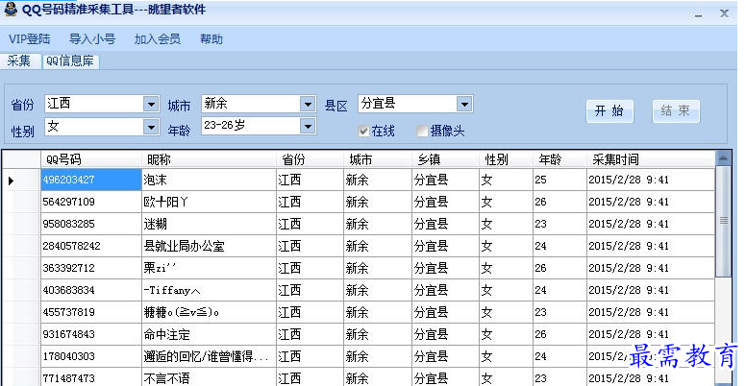Click the 开始 start button
Viewport: 746px width, 386px height.
pos(609,111)
